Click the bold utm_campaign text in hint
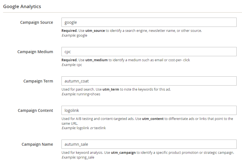This screenshot has width=242, height=165. coord(123,152)
